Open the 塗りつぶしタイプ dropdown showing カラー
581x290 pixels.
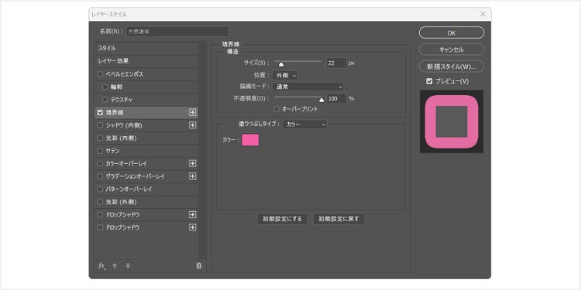(305, 125)
